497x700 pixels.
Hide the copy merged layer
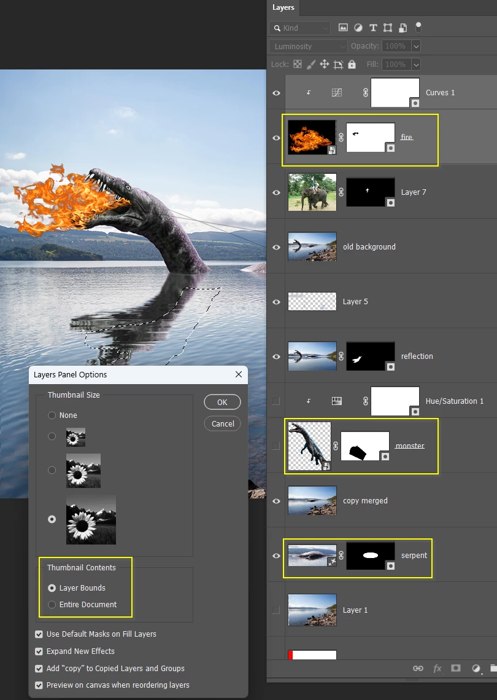[276, 501]
